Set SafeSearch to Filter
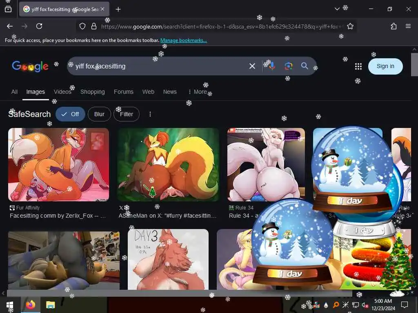This screenshot has height=313, width=418. (127, 114)
